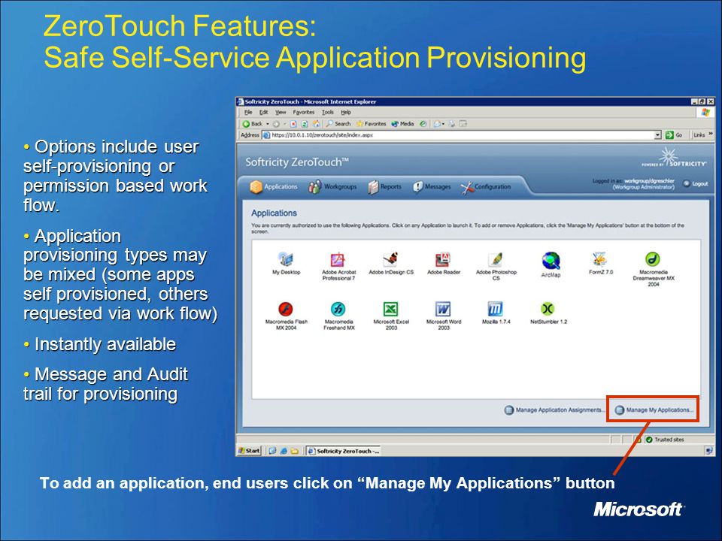Launch Adobe Acrobat Professional 7 icon
This screenshot has width=722, height=541.
338,260
